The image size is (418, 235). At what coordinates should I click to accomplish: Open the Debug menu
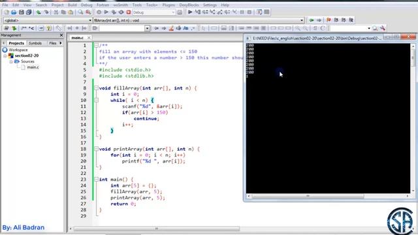[86, 5]
